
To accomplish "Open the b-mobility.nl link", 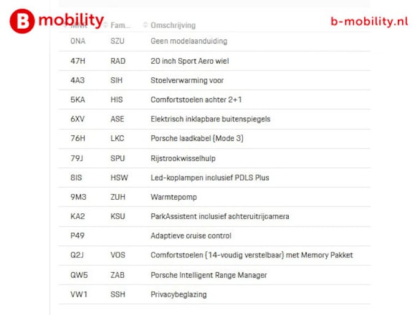I will (369, 21).
